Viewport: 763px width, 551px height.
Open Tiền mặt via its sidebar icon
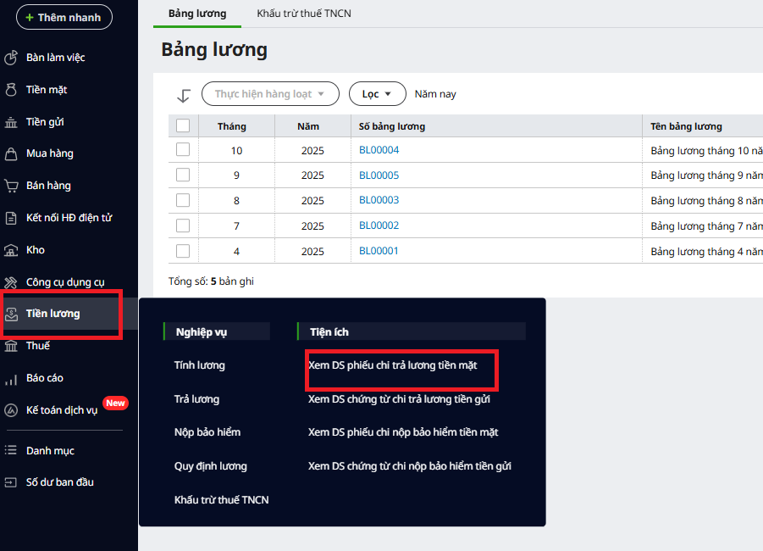[x=11, y=90]
